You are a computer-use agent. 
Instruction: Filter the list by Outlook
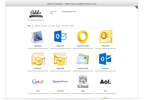58,26
